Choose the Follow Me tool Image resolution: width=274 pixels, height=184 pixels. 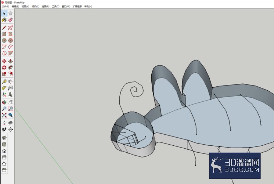point(10,67)
